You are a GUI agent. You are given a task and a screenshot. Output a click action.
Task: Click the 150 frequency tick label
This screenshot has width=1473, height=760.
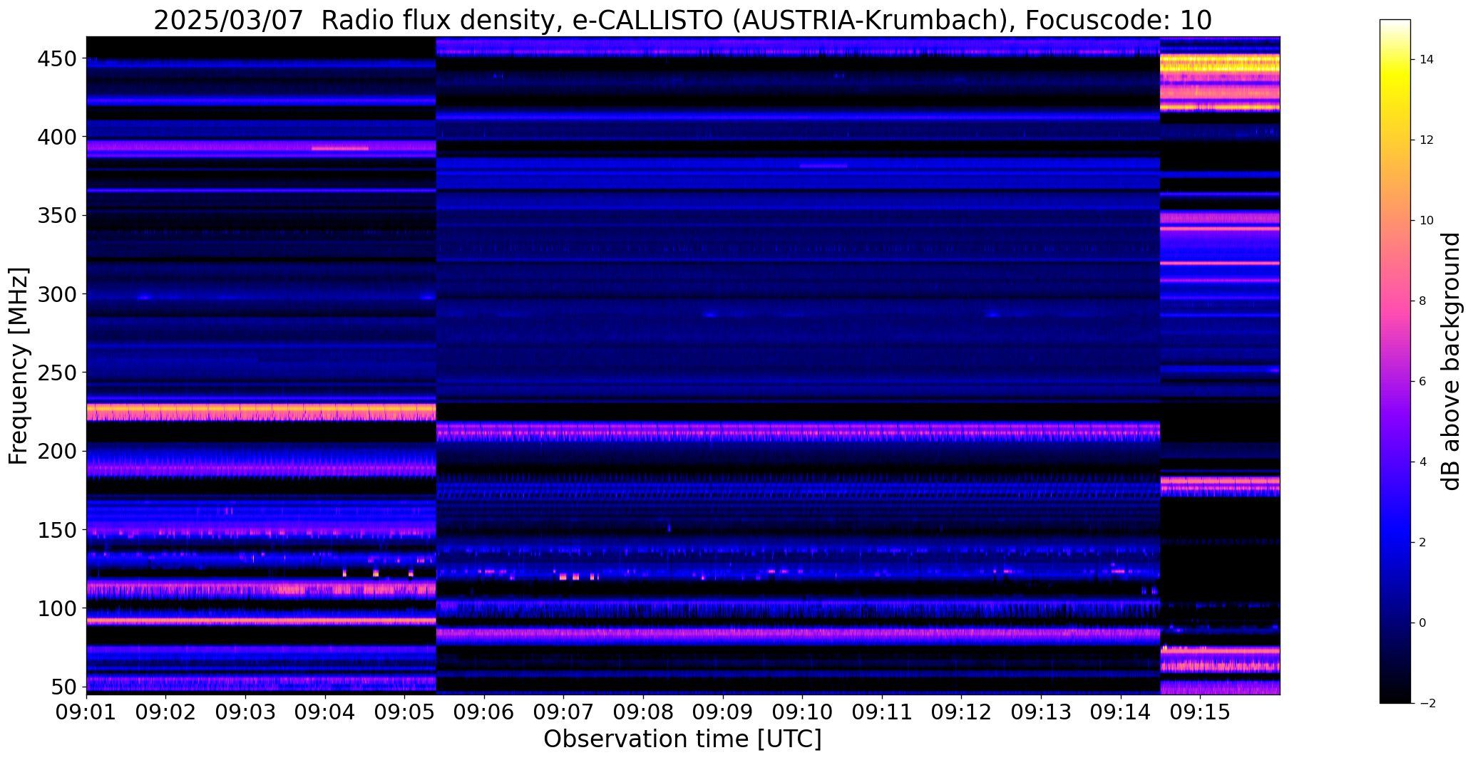56,530
